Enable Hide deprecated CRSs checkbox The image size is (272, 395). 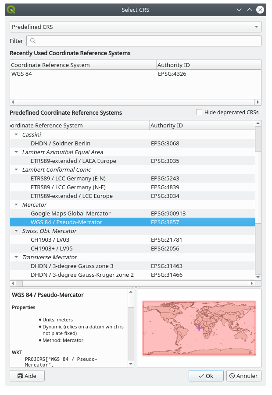click(x=199, y=113)
